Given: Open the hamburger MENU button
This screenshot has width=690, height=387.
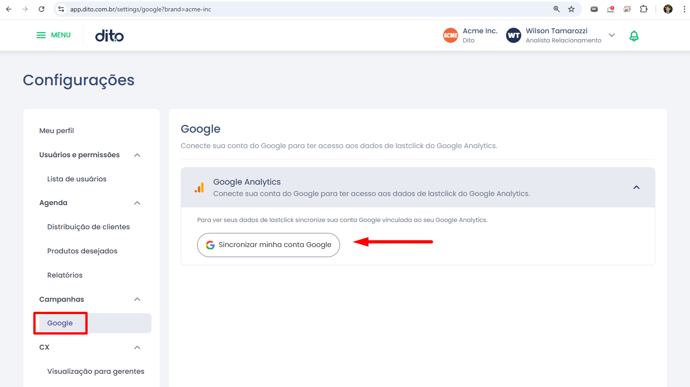Looking at the screenshot, I should (53, 35).
